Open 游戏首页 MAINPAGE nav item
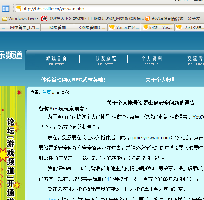Viewport: 204px width, 200px height. pyautogui.click(x=56, y=60)
